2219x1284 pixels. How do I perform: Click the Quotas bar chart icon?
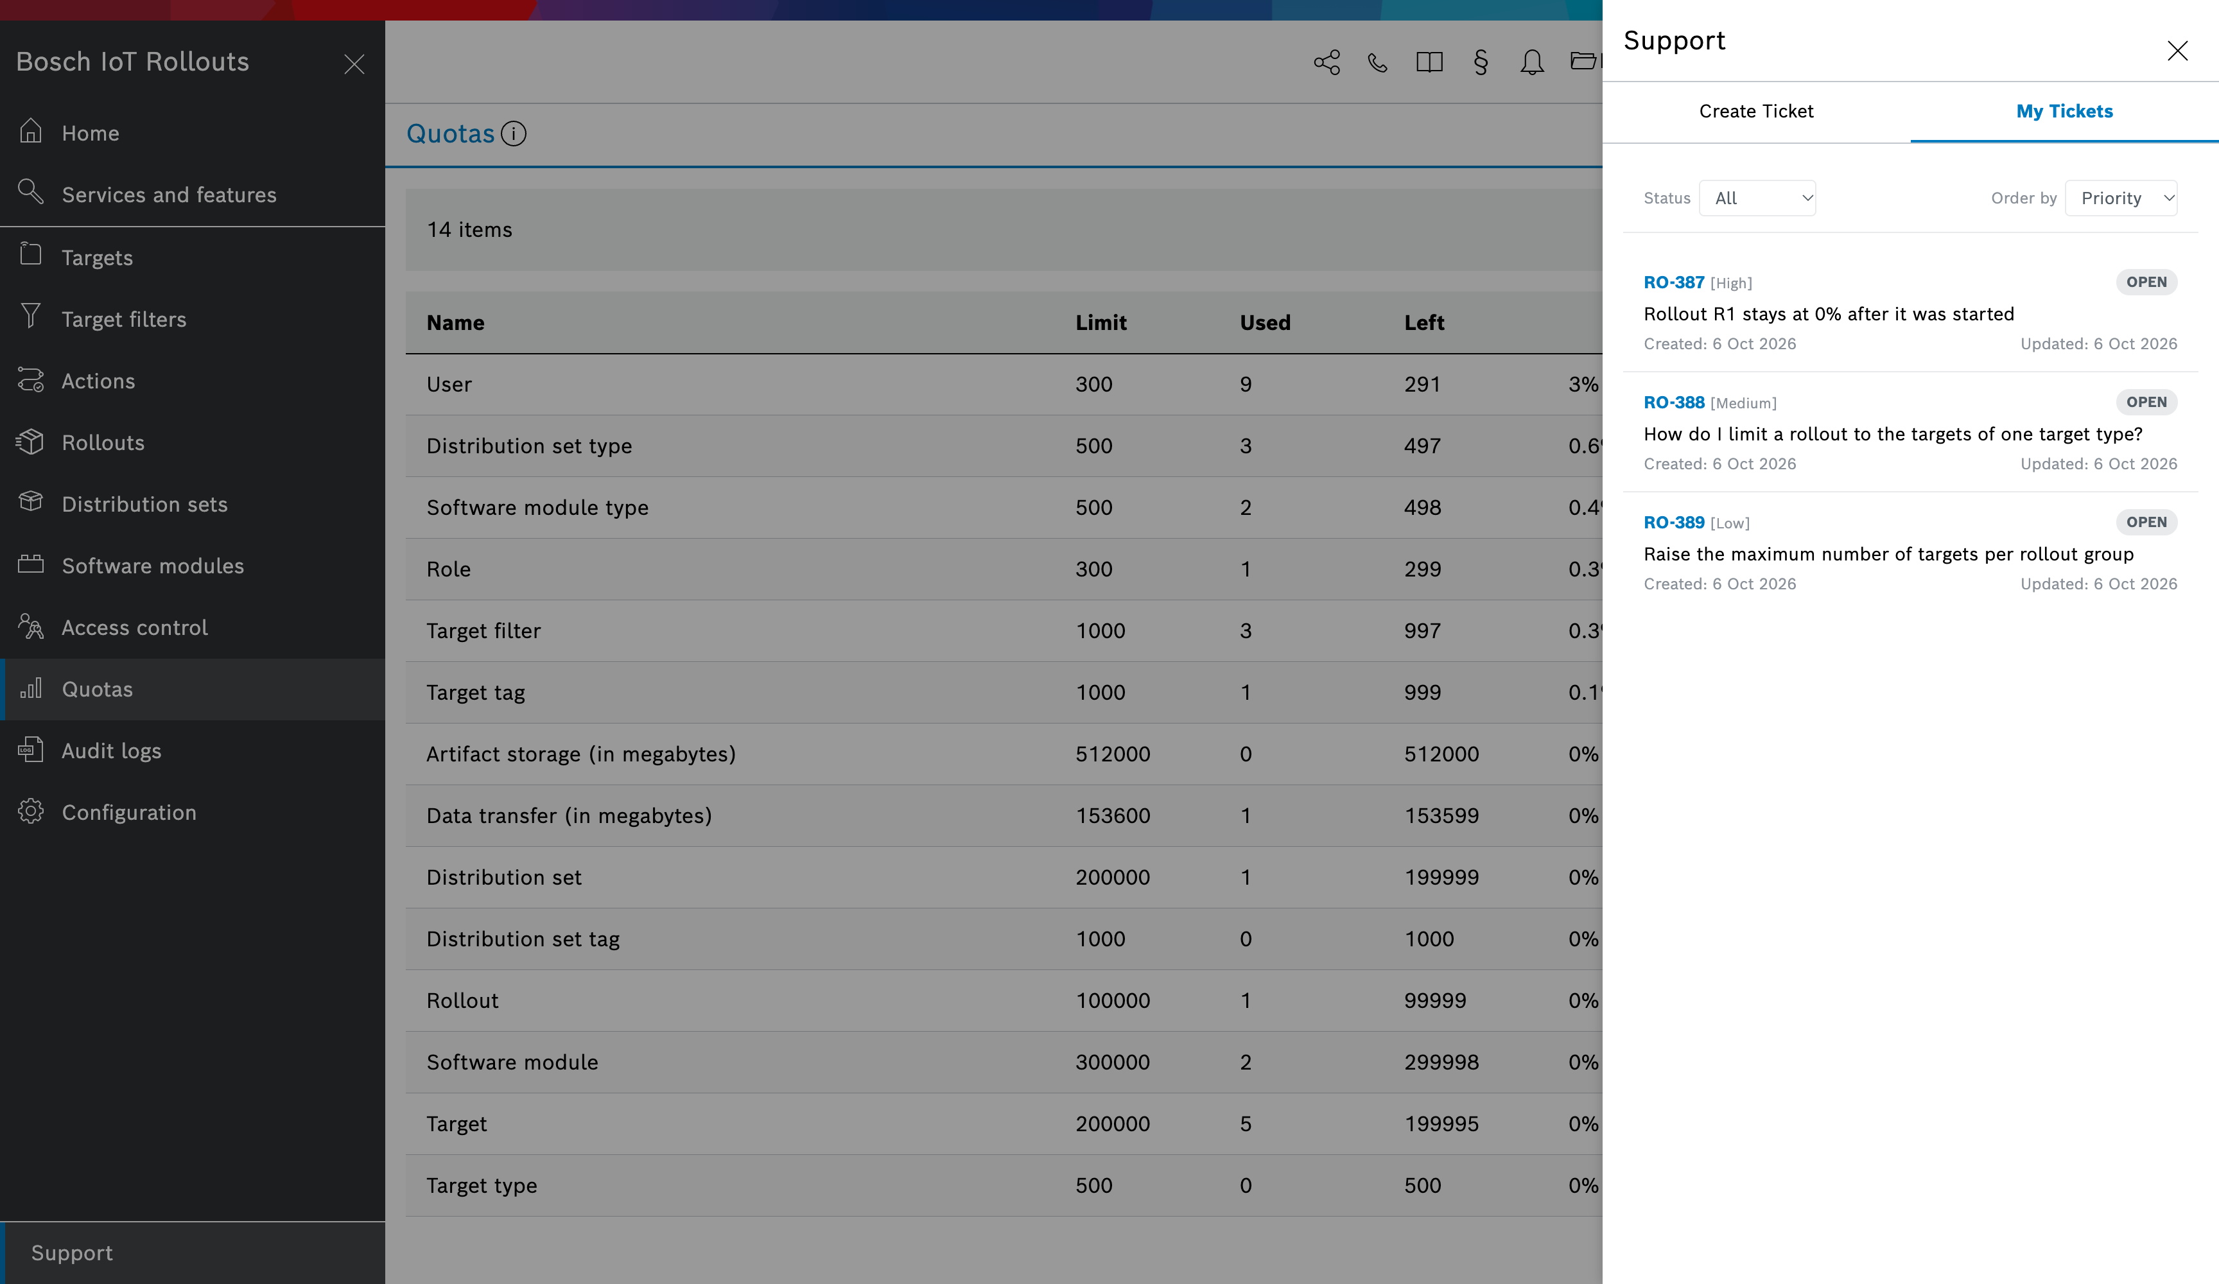tap(31, 688)
